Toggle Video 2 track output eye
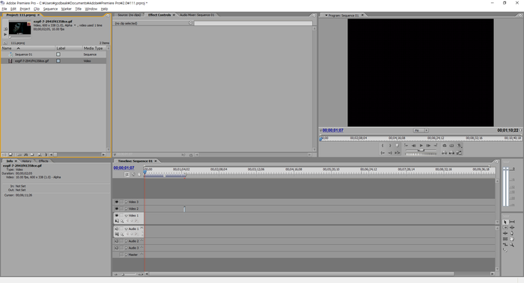Viewport: 524px width, 283px height. [x=117, y=208]
